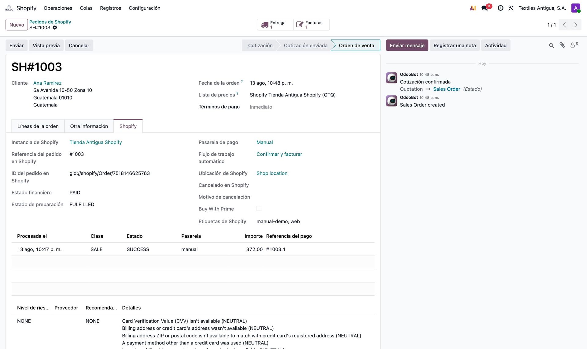Click the Cancelar button
587x349 pixels.
click(x=79, y=45)
